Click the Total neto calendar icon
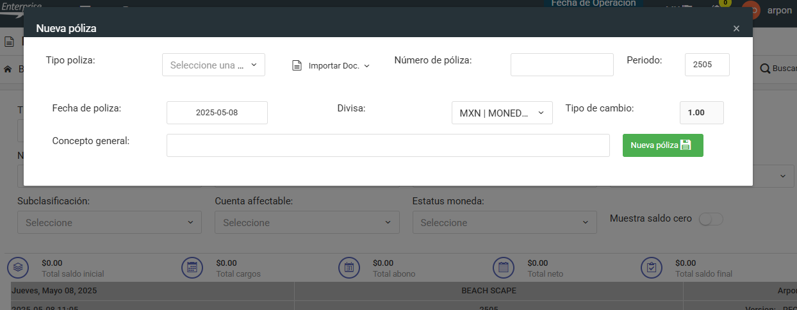This screenshot has width=797, height=310. 503,267
